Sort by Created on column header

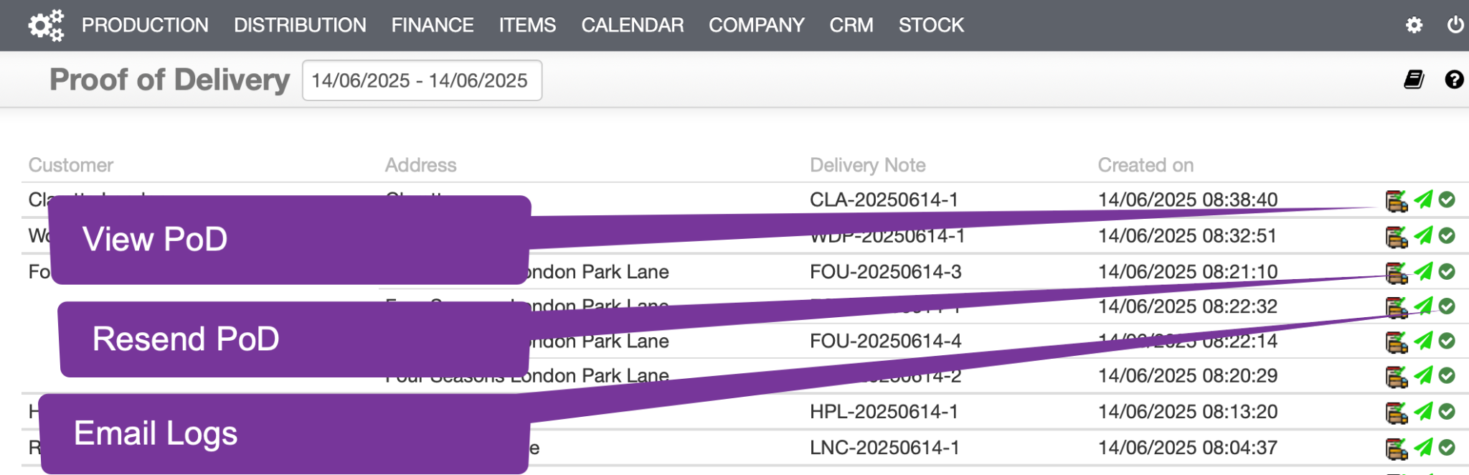[1146, 165]
